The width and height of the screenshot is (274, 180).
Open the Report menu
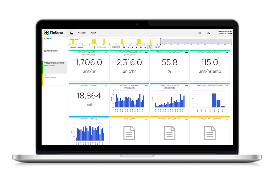pos(93,33)
